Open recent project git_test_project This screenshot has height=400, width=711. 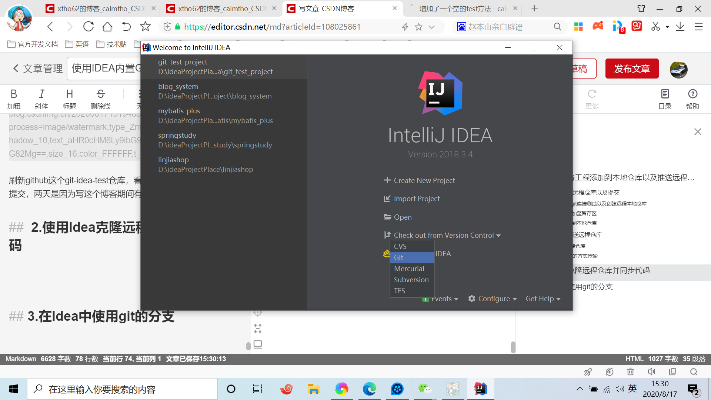coord(224,67)
